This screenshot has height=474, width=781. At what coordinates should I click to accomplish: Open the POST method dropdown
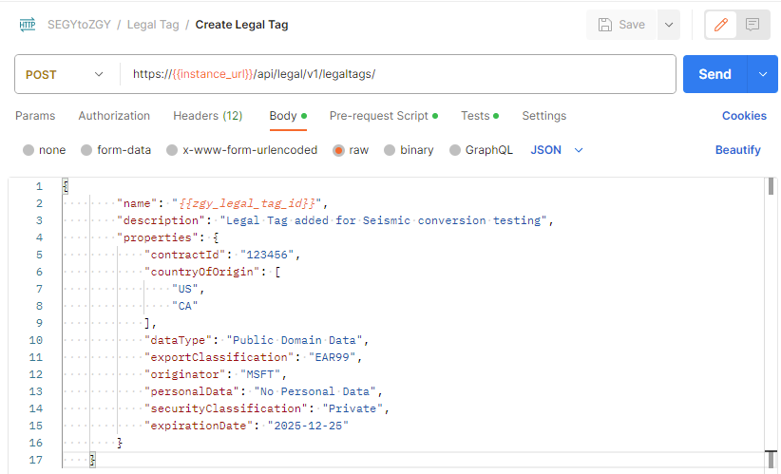(66, 74)
